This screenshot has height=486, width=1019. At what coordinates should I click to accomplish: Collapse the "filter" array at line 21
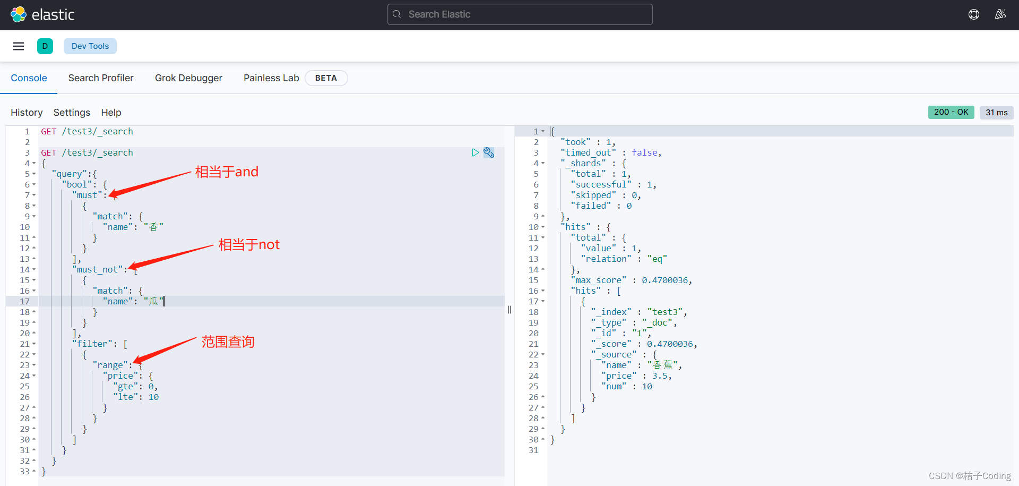(34, 344)
